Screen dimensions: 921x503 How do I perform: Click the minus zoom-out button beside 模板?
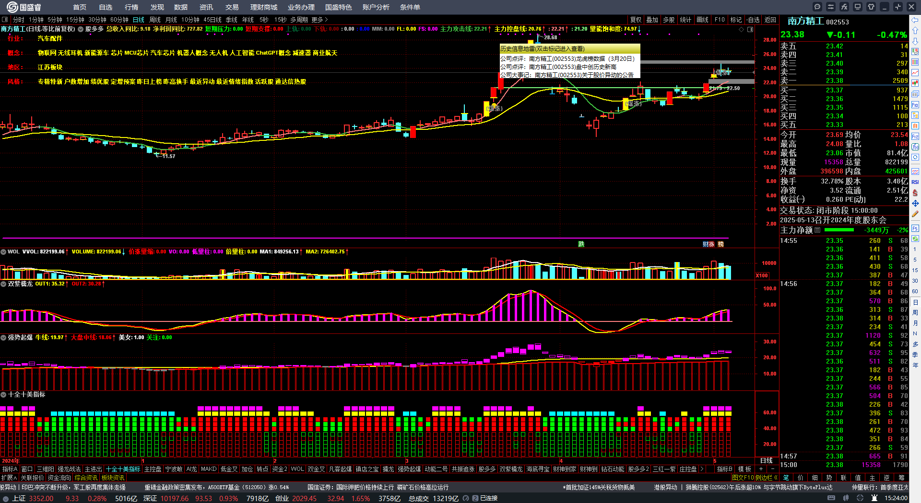772,469
